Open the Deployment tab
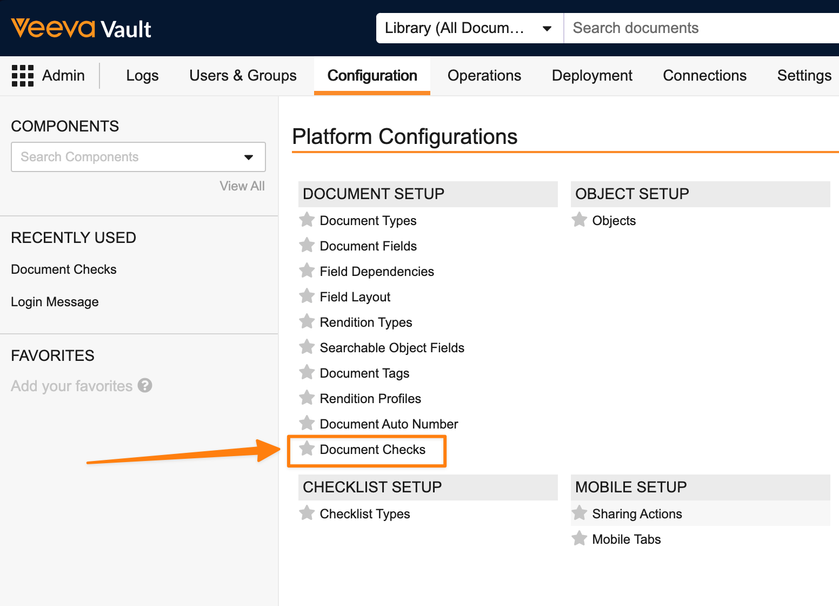Screen dimensions: 839x606 592,76
